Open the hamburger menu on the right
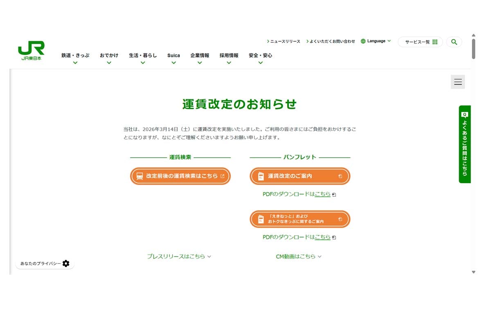The image size is (491, 327). point(457,82)
